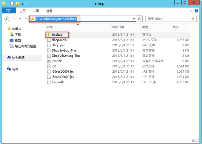The width and height of the screenshot is (202, 144).
Task: Open the Help question mark icon
Action: click(196, 11)
